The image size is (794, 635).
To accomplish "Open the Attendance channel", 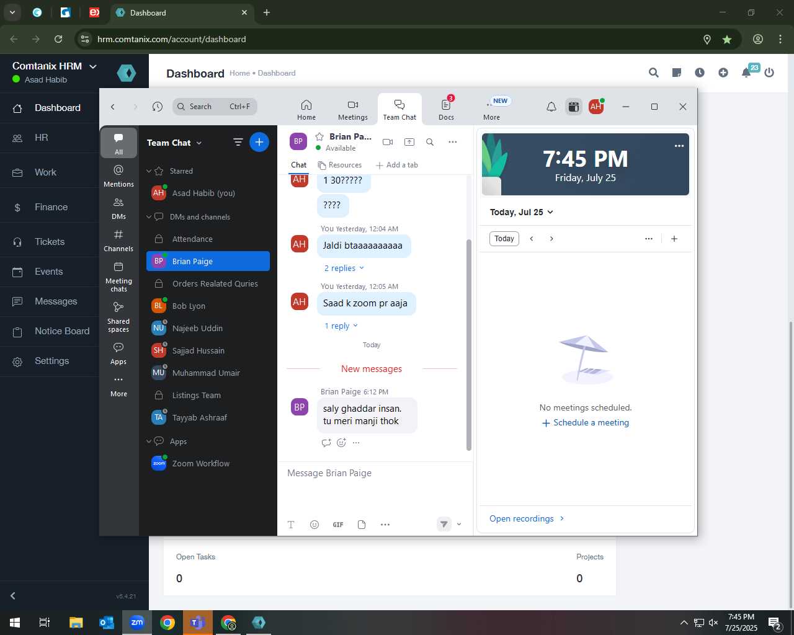I will (x=208, y=239).
